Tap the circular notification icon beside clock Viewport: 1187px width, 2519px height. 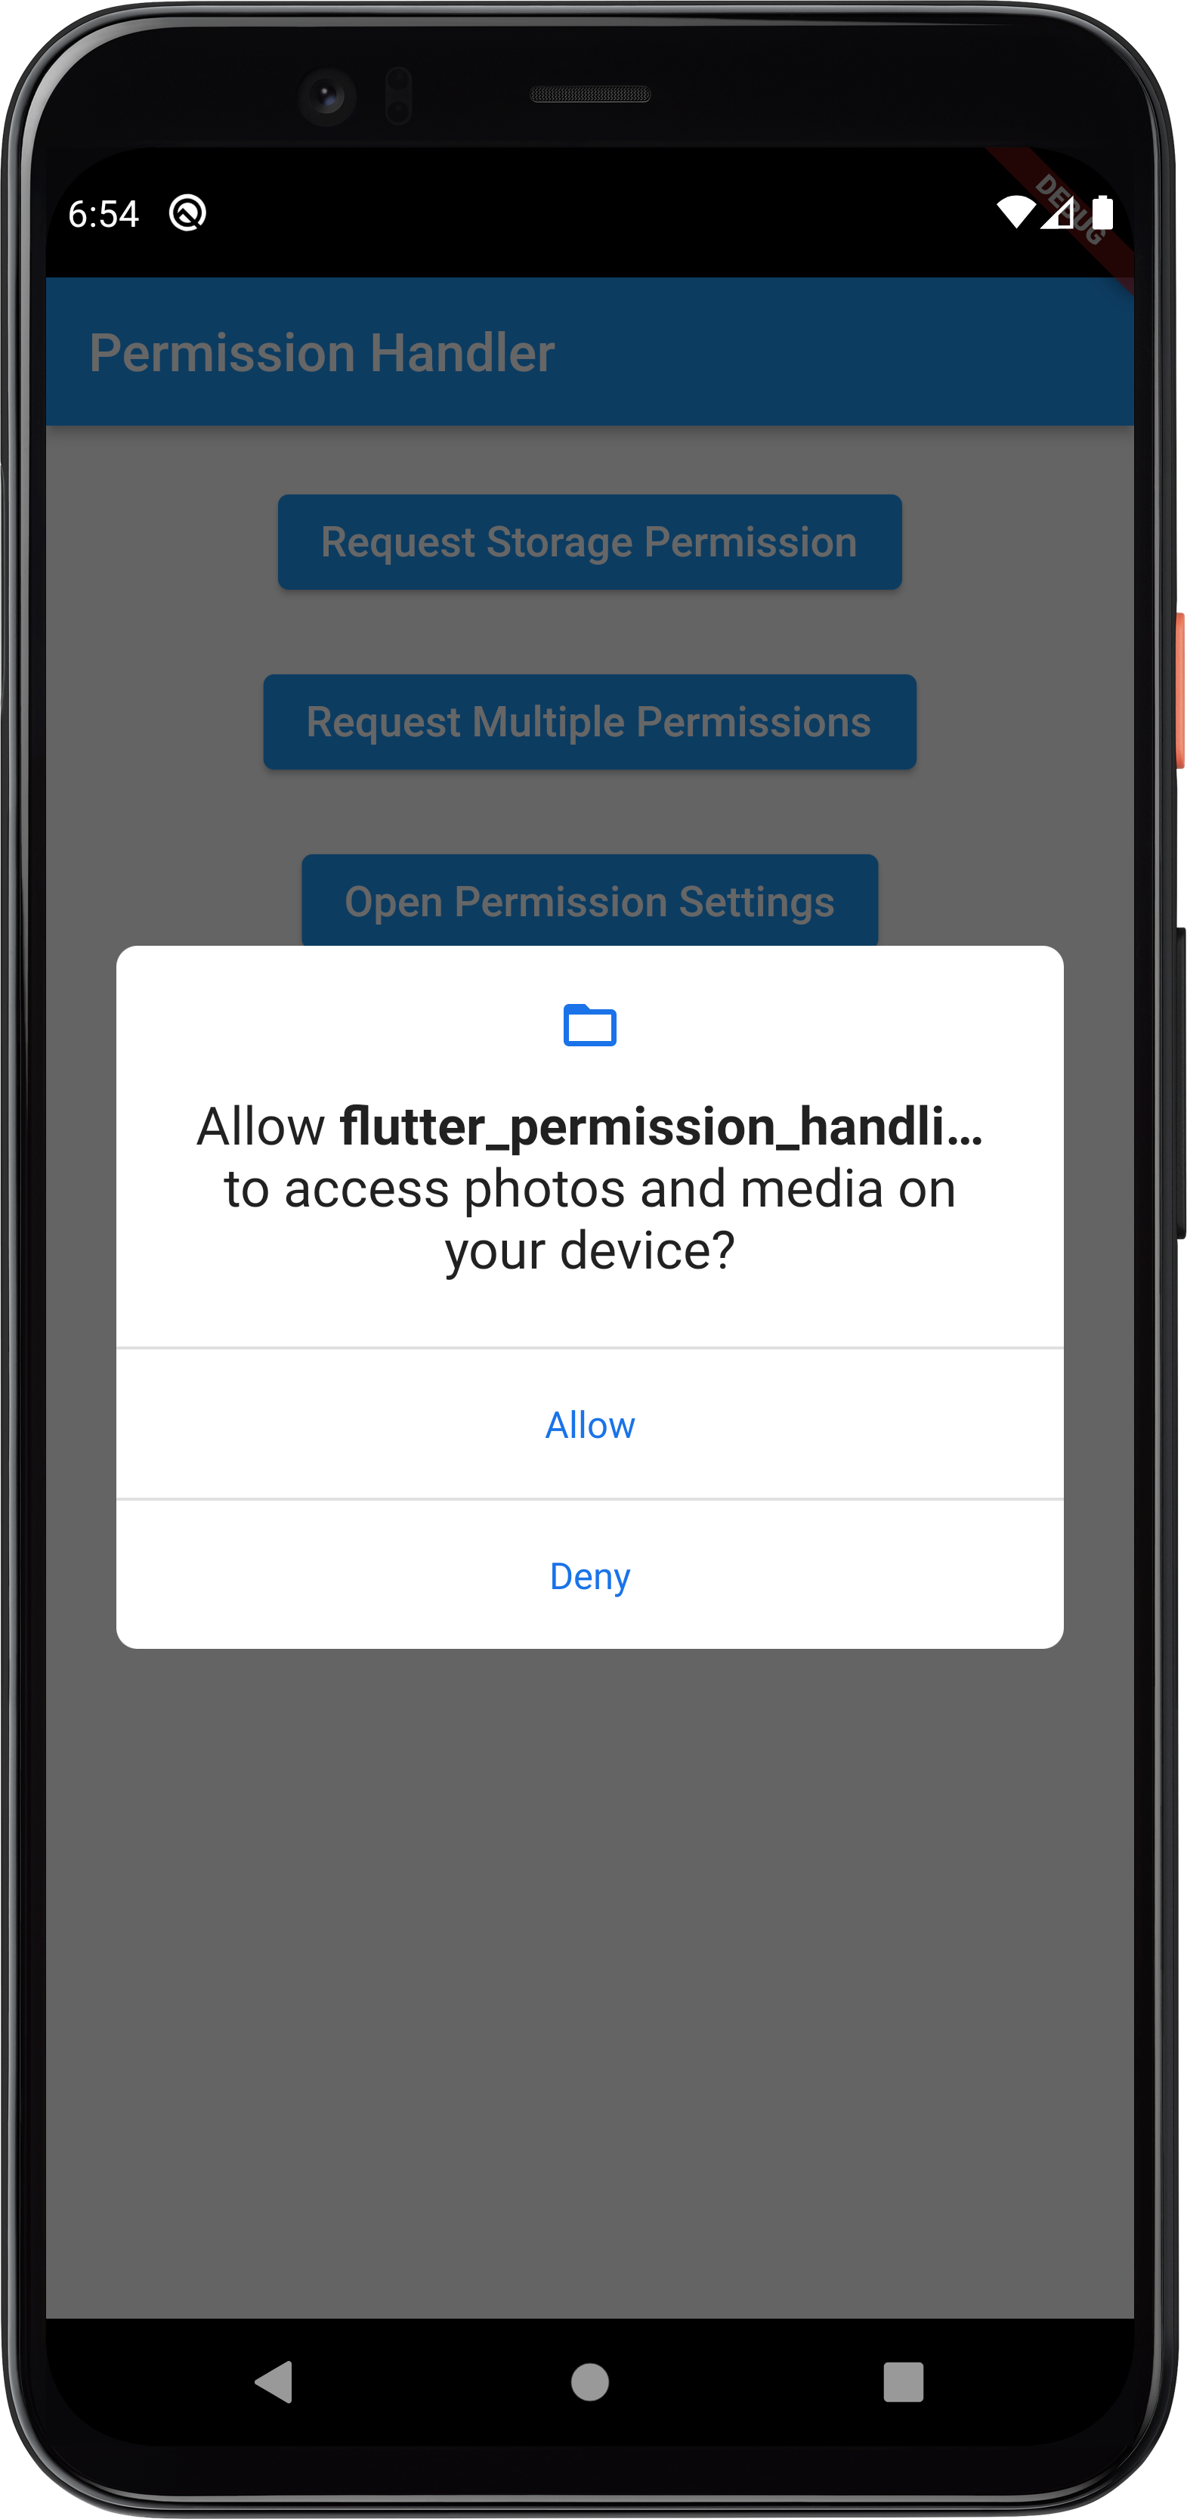tap(187, 212)
